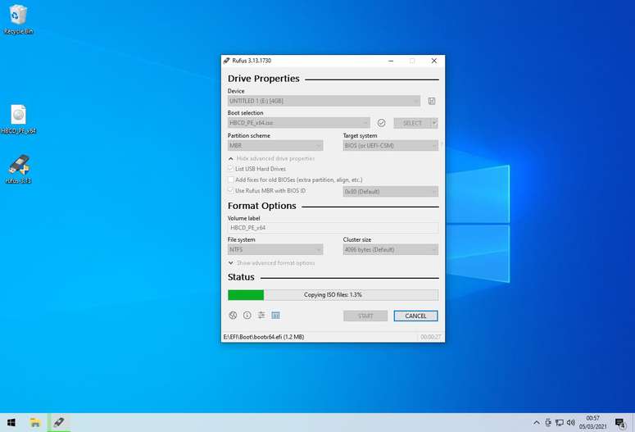635x432 pixels.
Task: Click the SELECT button
Action: [412, 123]
